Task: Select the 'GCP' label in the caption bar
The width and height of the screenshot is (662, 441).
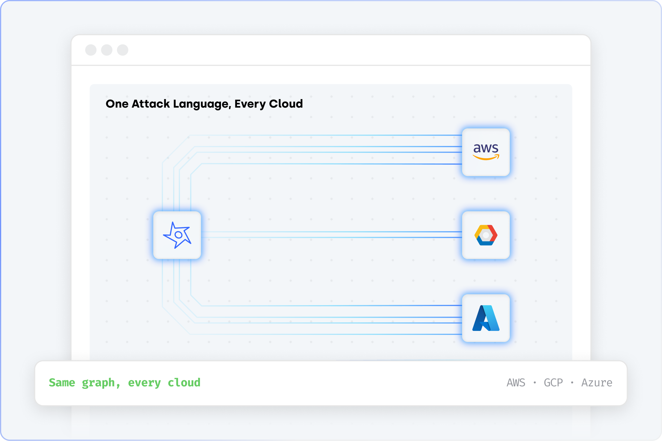Action: 553,383
